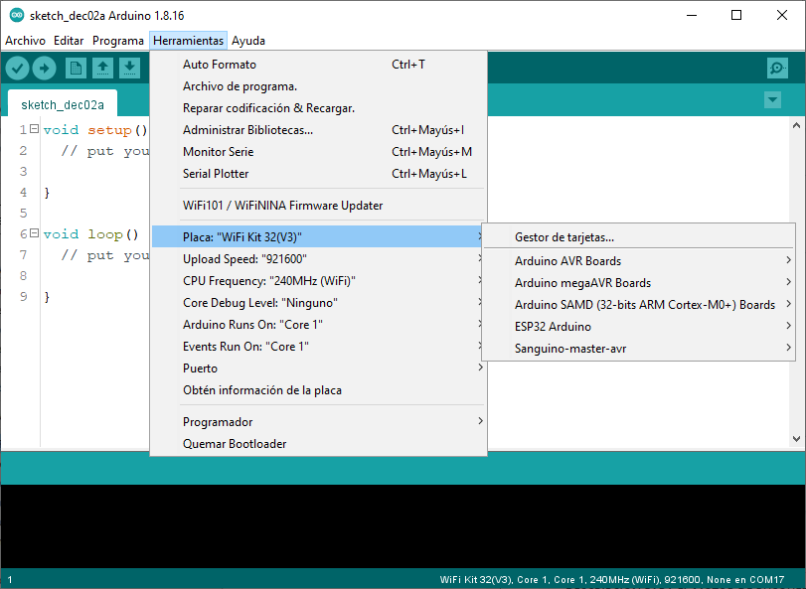Expand the Programador submenu
This screenshot has width=806, height=589.
click(x=319, y=421)
